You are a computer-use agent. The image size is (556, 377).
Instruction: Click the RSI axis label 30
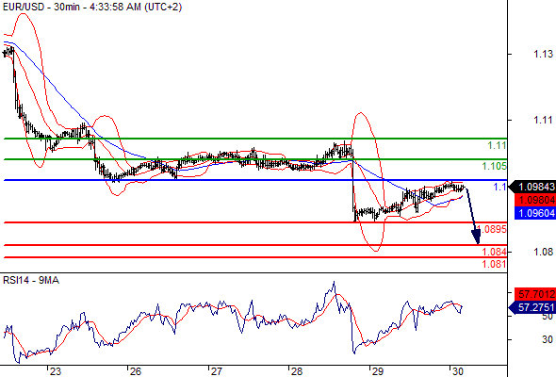[548, 339]
